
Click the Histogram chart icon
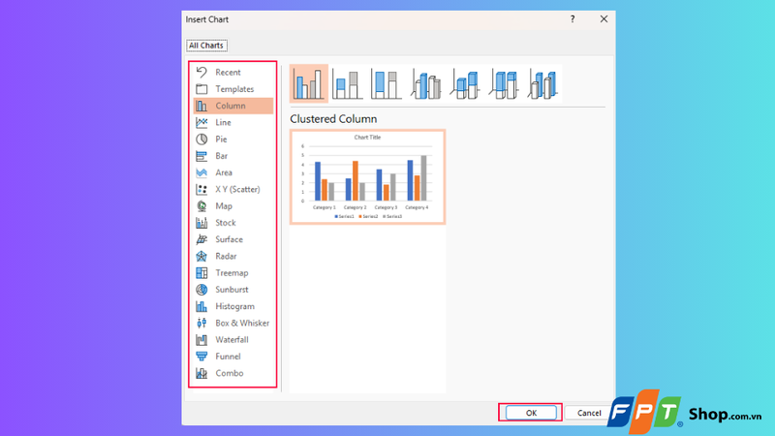(x=201, y=306)
